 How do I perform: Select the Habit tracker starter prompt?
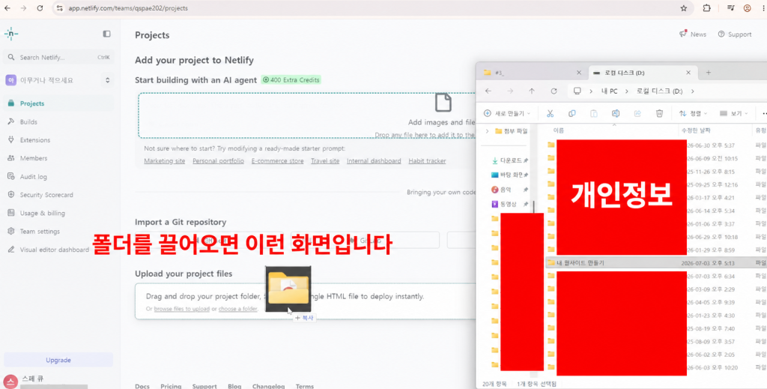pos(427,161)
